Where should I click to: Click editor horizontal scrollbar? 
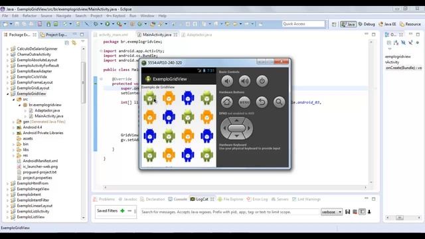(235, 187)
